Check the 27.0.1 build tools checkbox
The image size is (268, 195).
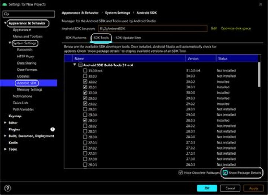[x=85, y=153]
